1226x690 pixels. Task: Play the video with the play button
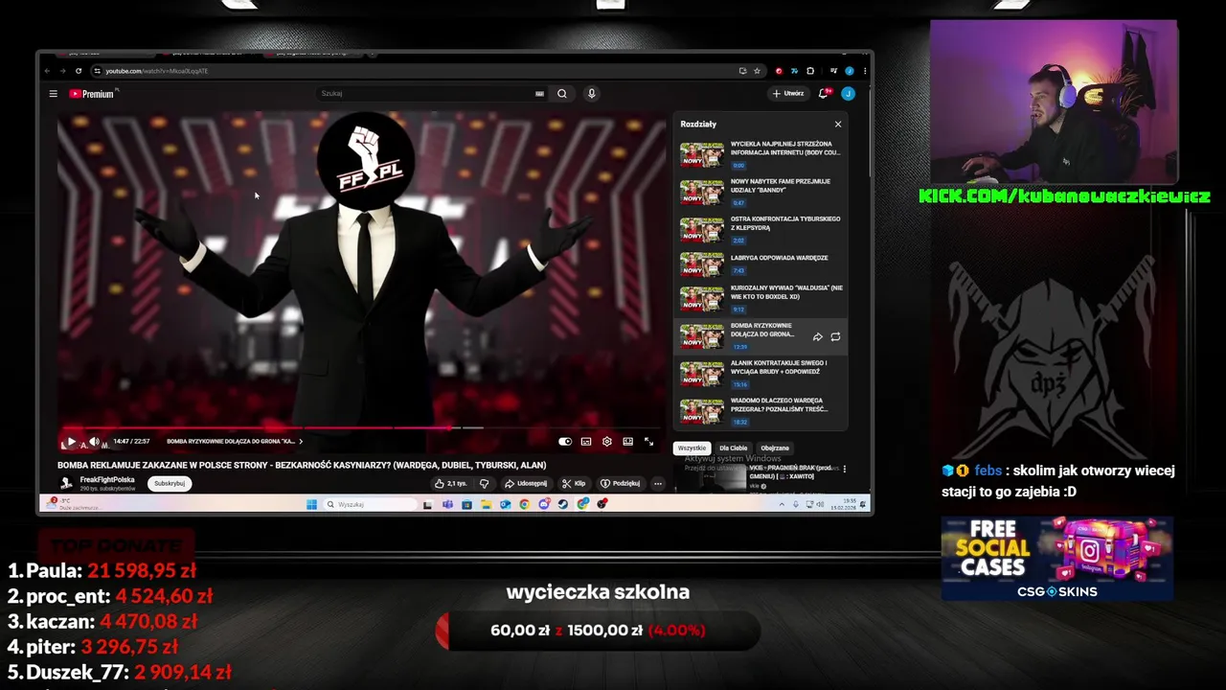pos(71,442)
